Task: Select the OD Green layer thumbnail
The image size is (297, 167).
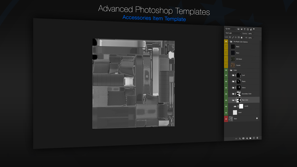Action: (x=233, y=59)
